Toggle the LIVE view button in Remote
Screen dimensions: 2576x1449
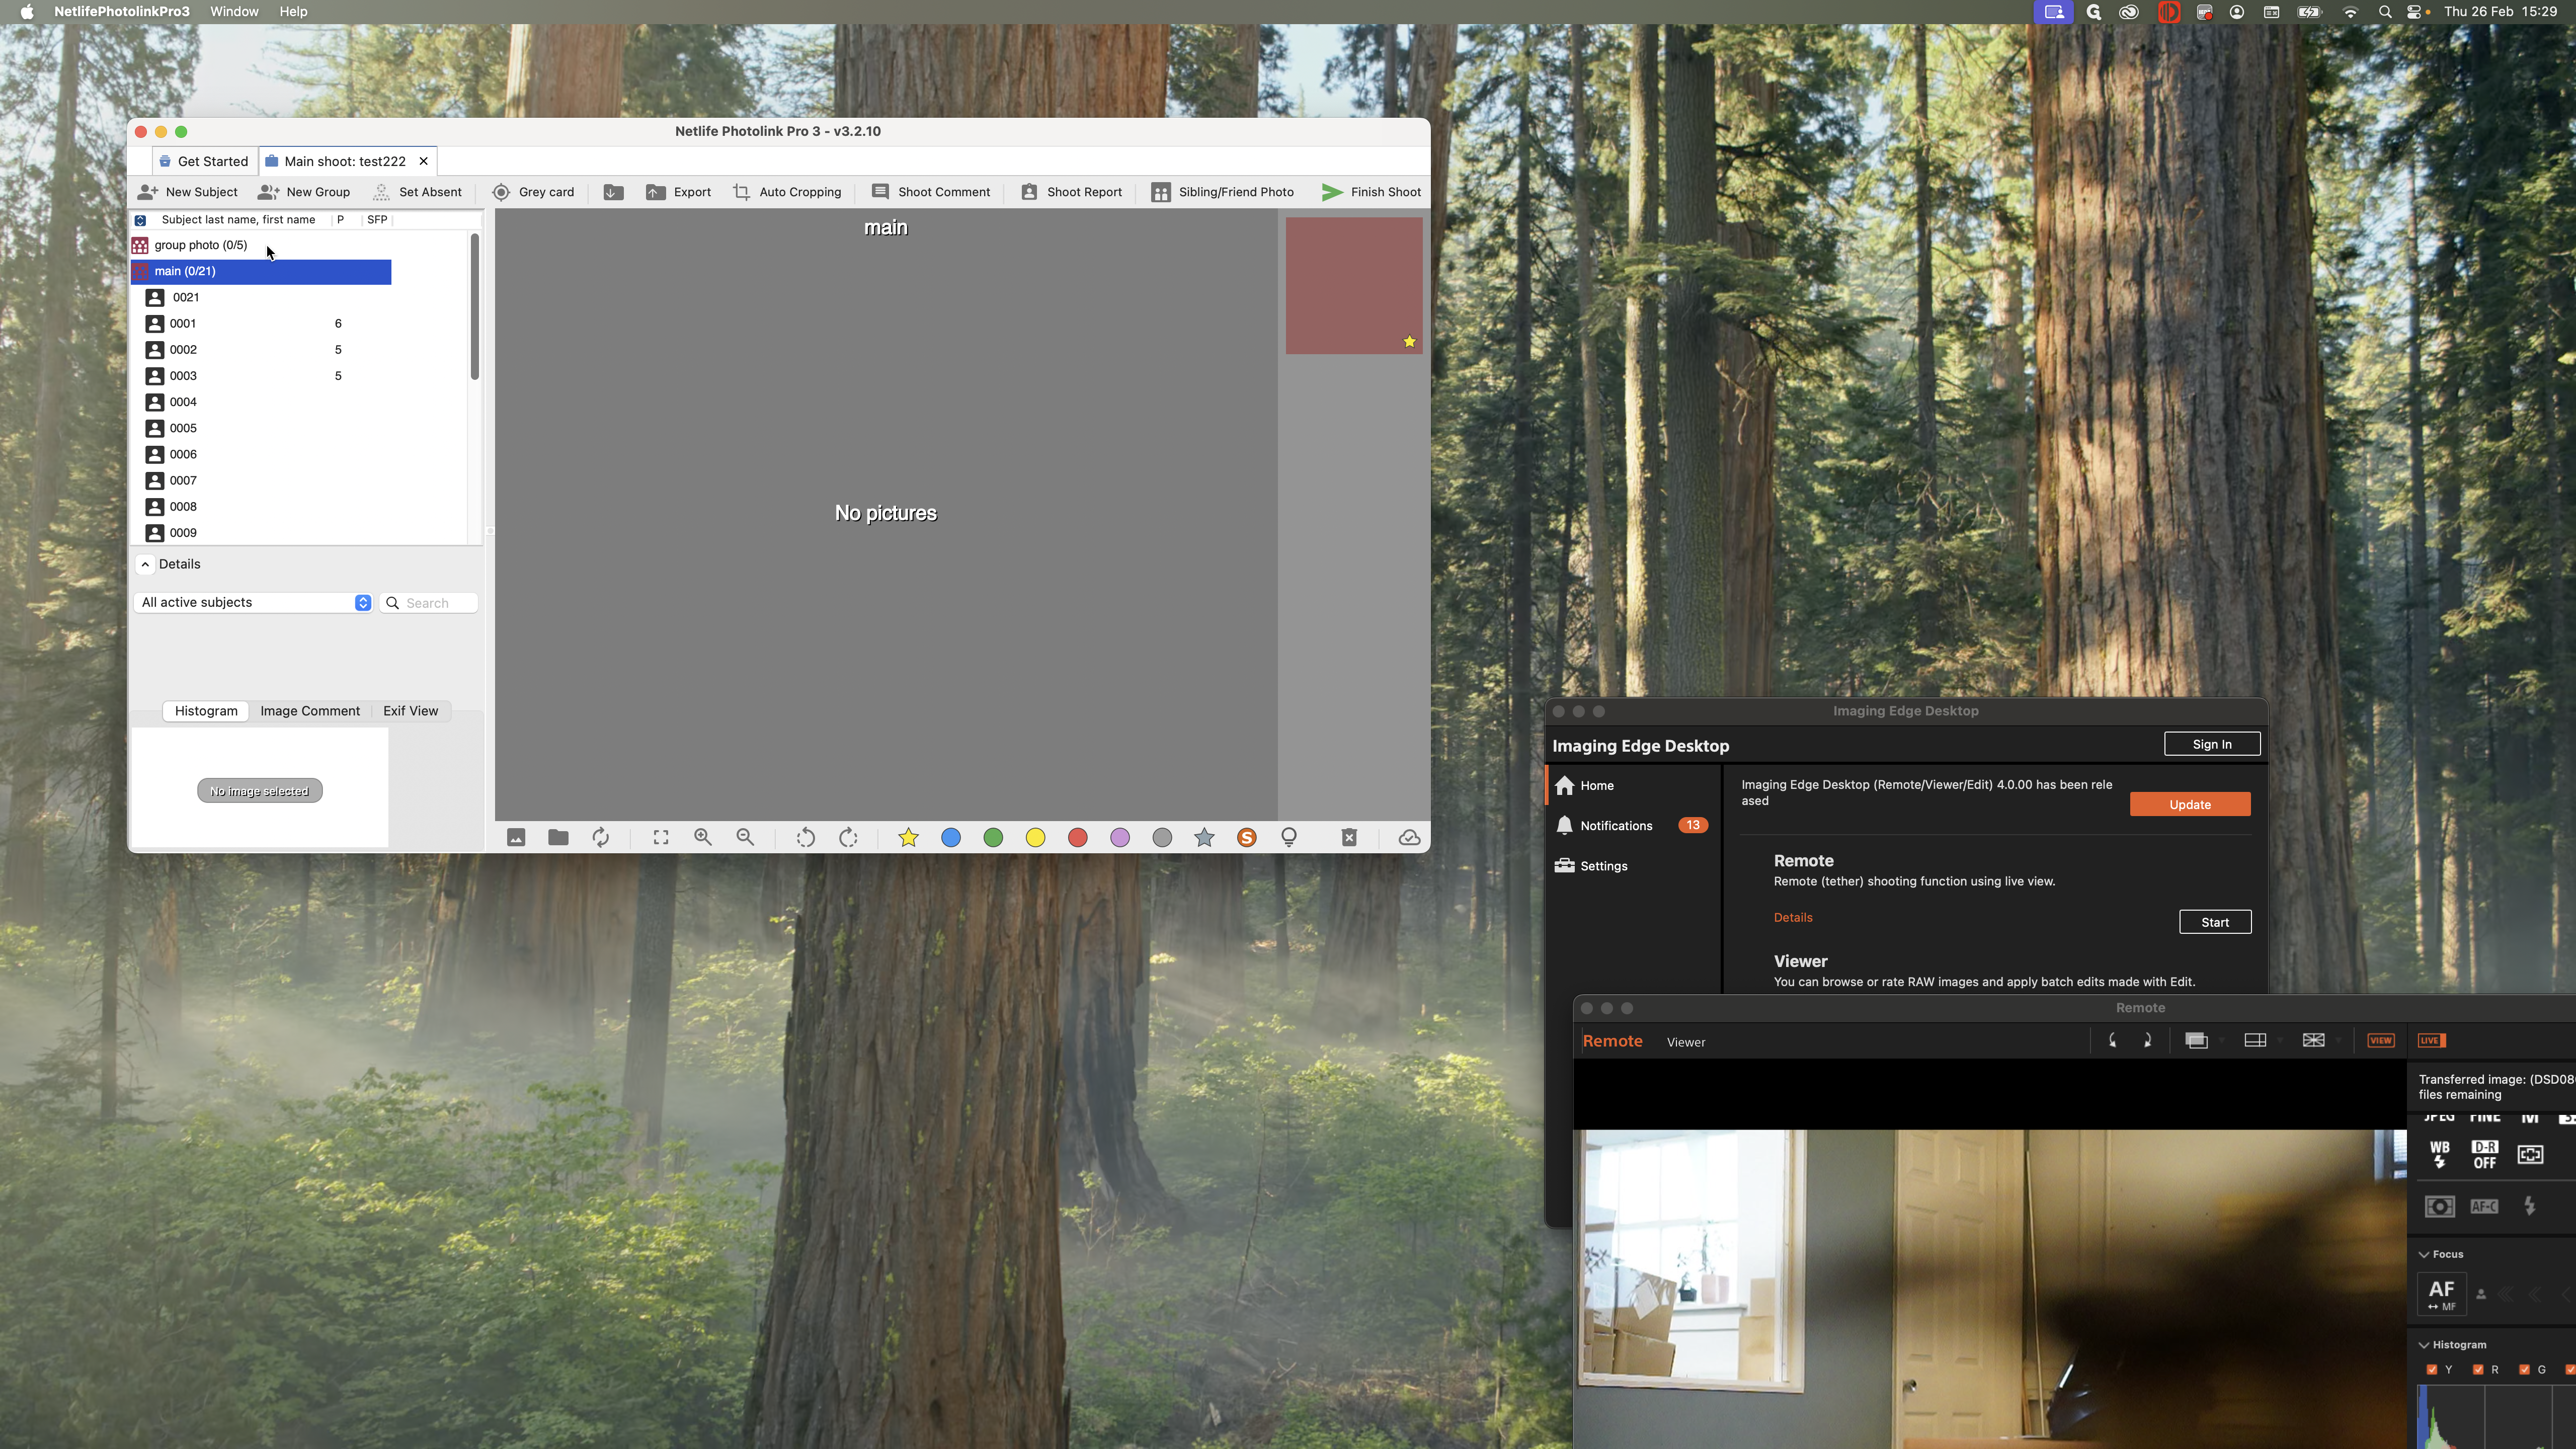[2431, 1041]
